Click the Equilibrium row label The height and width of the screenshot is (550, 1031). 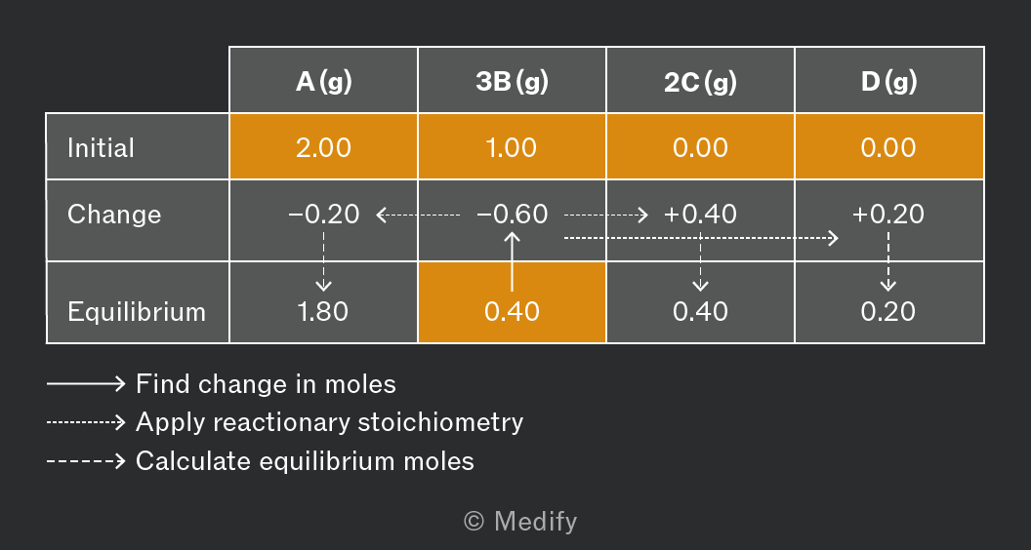pos(137,311)
